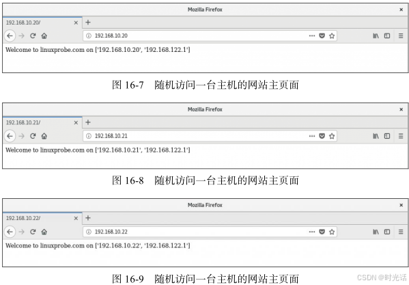The width and height of the screenshot is (409, 285).
Task: Select the 192.168.10.22/ tab
Action: click(x=42, y=218)
